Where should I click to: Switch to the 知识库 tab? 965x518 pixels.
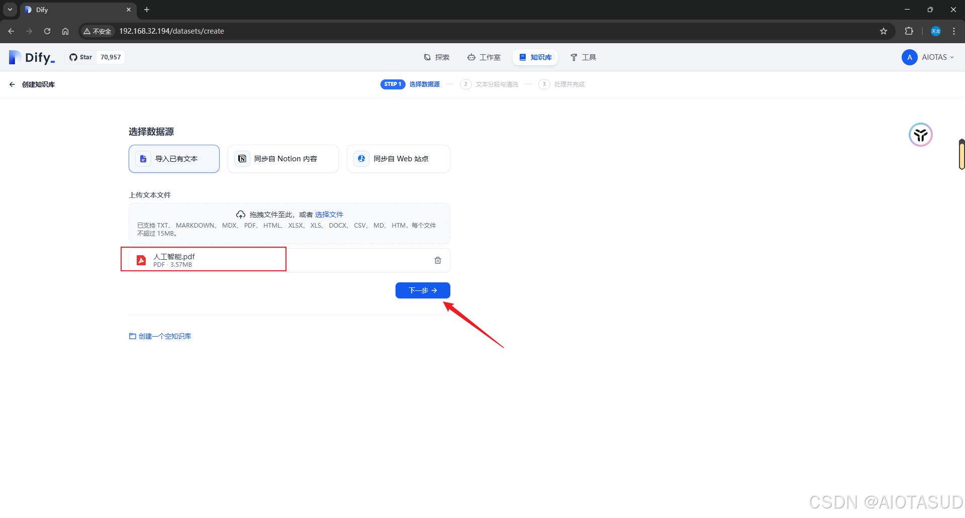coord(535,57)
